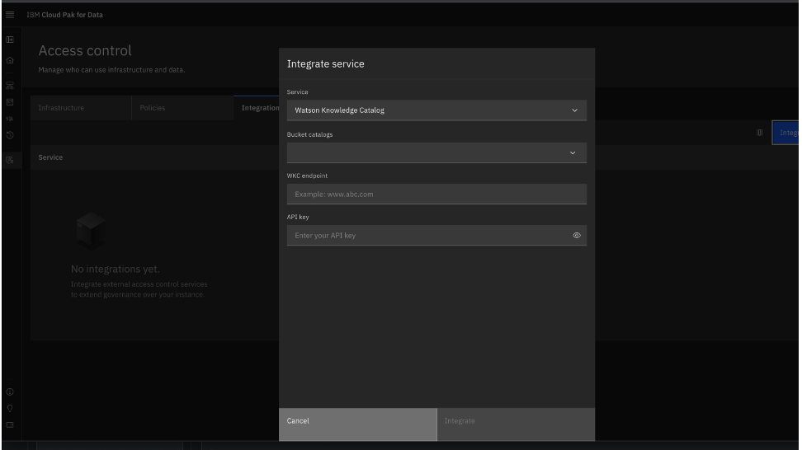Open the SQL query workspace icon
Screen dimensions: 802x450
pos(10,119)
